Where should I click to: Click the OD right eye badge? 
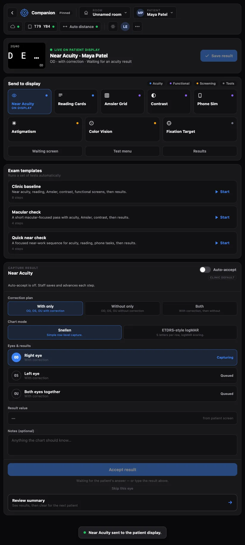(x=16, y=357)
